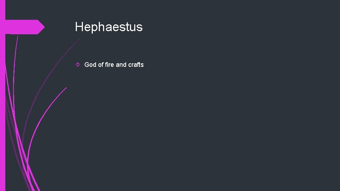Viewport: 340px width, 191px height.
Task: Click the diamond bullet icon before God
Action: click(78, 65)
